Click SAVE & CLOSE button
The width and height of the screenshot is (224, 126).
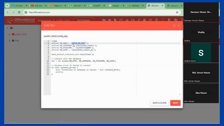point(160,103)
